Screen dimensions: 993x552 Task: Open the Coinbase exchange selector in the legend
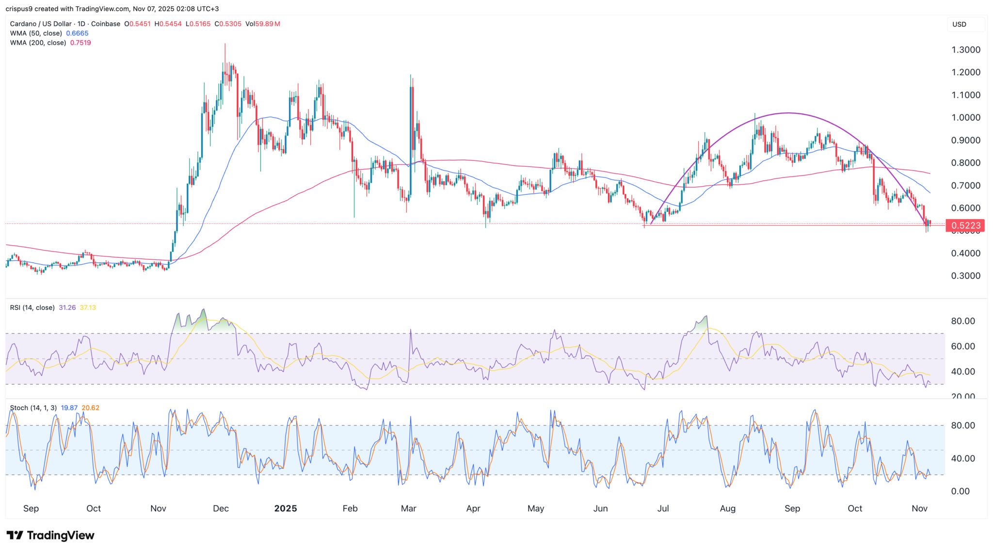[106, 23]
